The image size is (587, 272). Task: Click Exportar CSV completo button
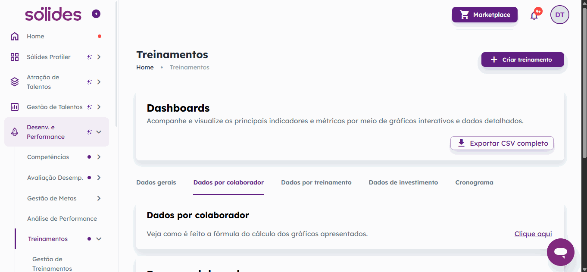(502, 143)
